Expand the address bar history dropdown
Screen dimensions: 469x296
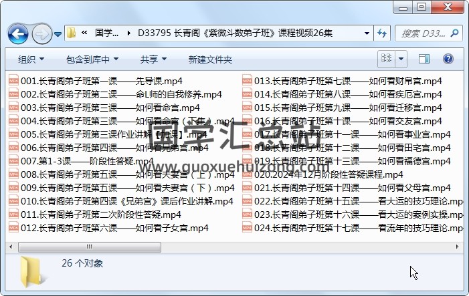[367, 33]
